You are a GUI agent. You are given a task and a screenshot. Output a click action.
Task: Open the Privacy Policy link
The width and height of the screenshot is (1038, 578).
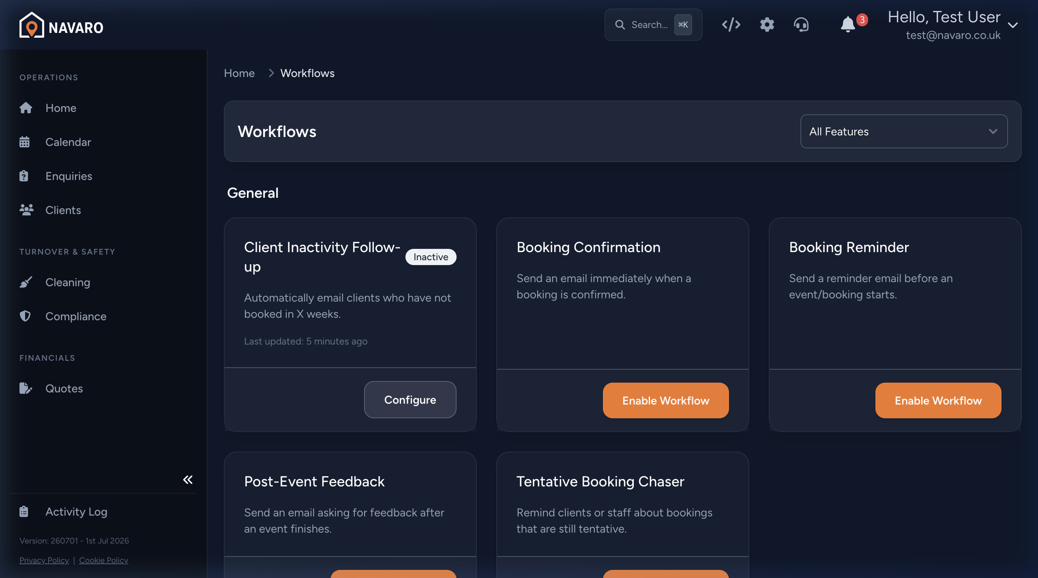44,560
